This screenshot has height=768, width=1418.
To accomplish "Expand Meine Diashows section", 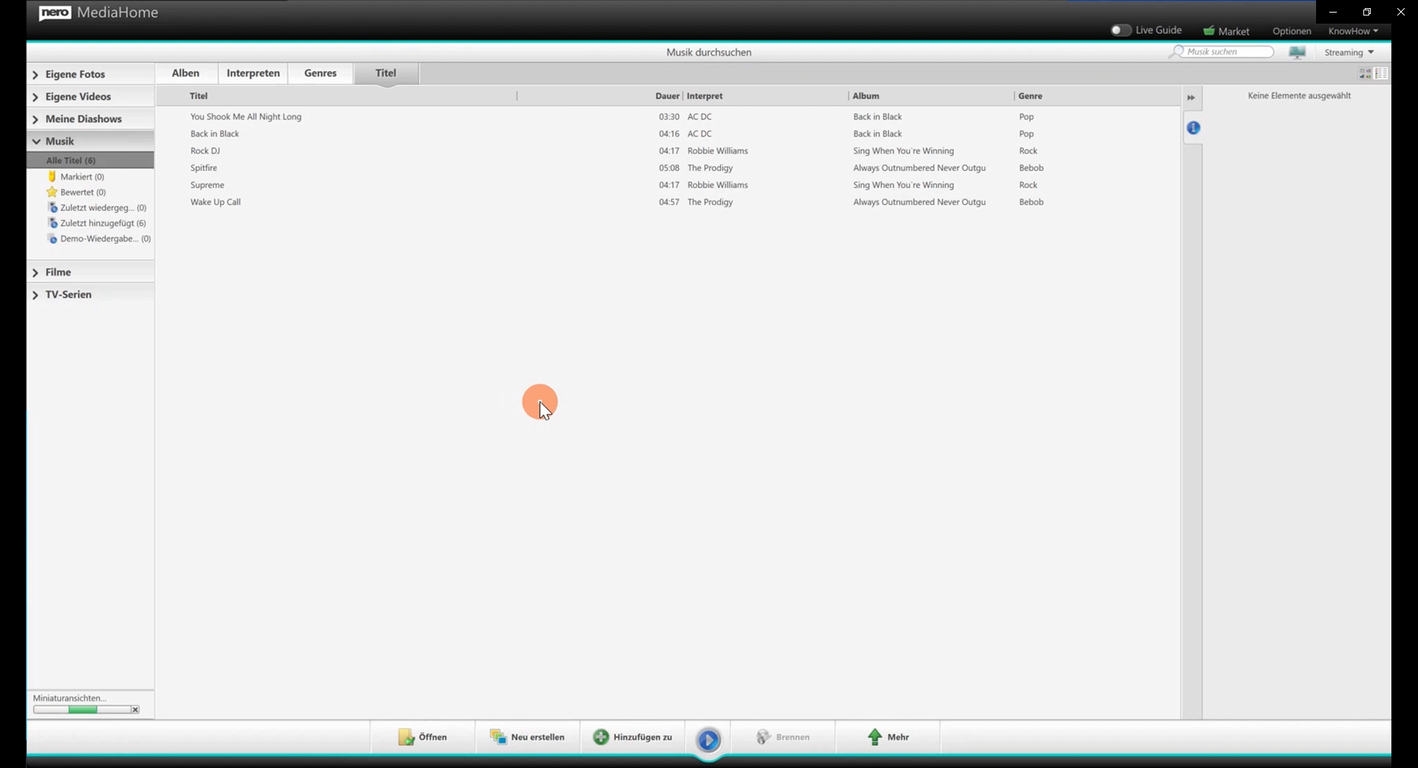I will click(x=90, y=119).
